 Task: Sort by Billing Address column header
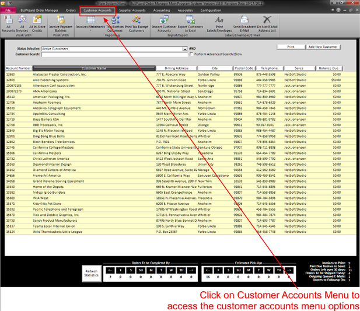pyautogui.click(x=176, y=68)
